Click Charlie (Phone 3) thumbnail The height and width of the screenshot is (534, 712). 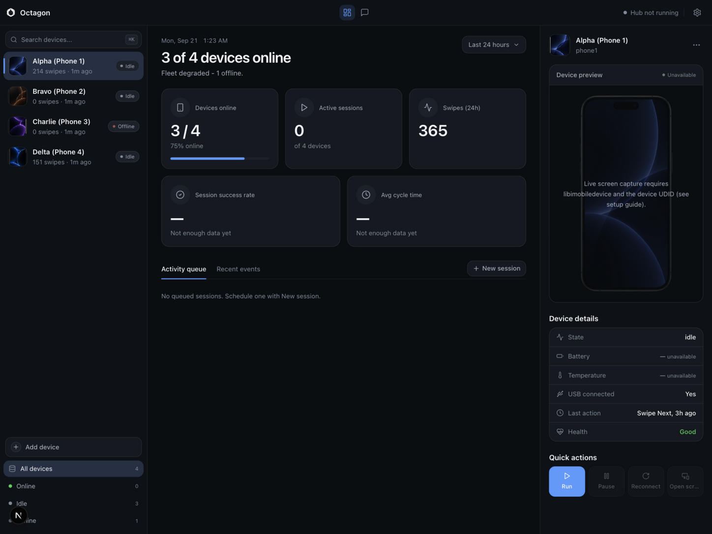(18, 126)
